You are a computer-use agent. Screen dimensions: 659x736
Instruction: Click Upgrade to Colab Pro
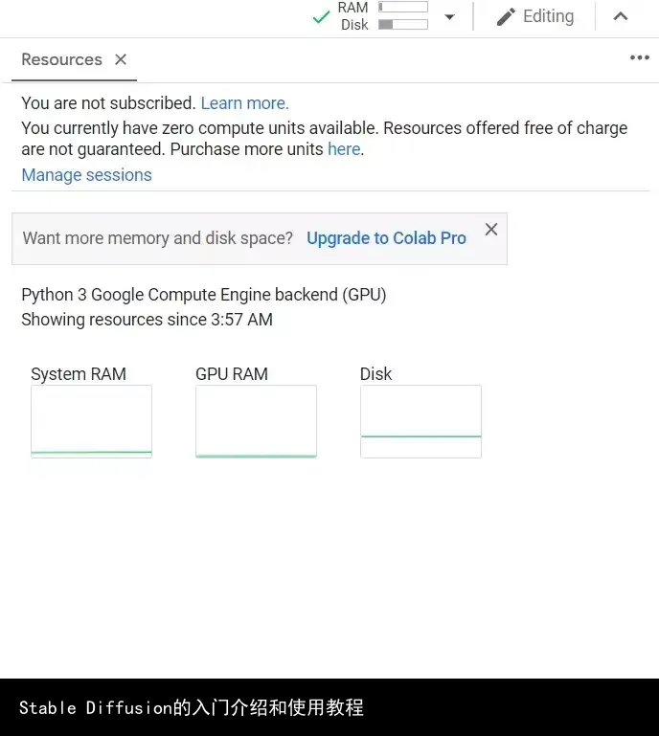[386, 238]
